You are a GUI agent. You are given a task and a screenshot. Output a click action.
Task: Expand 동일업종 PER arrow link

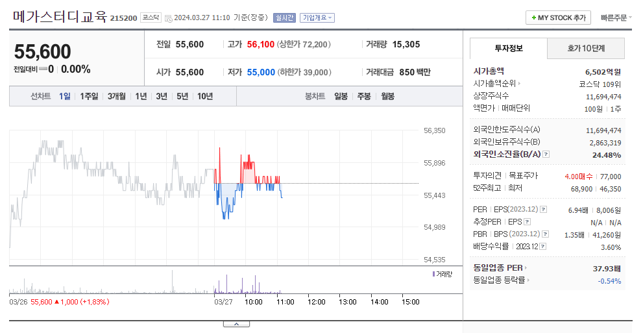tap(526, 268)
